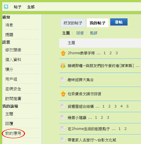The width and height of the screenshot is (141, 144).
Task: Go to page 3 of 貨櫃屋組合結構
Action: point(115,106)
